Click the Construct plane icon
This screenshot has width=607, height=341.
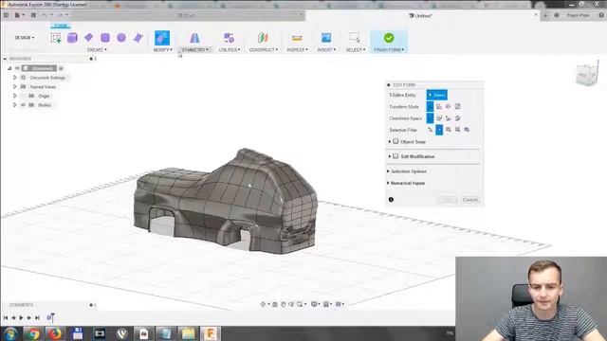263,38
